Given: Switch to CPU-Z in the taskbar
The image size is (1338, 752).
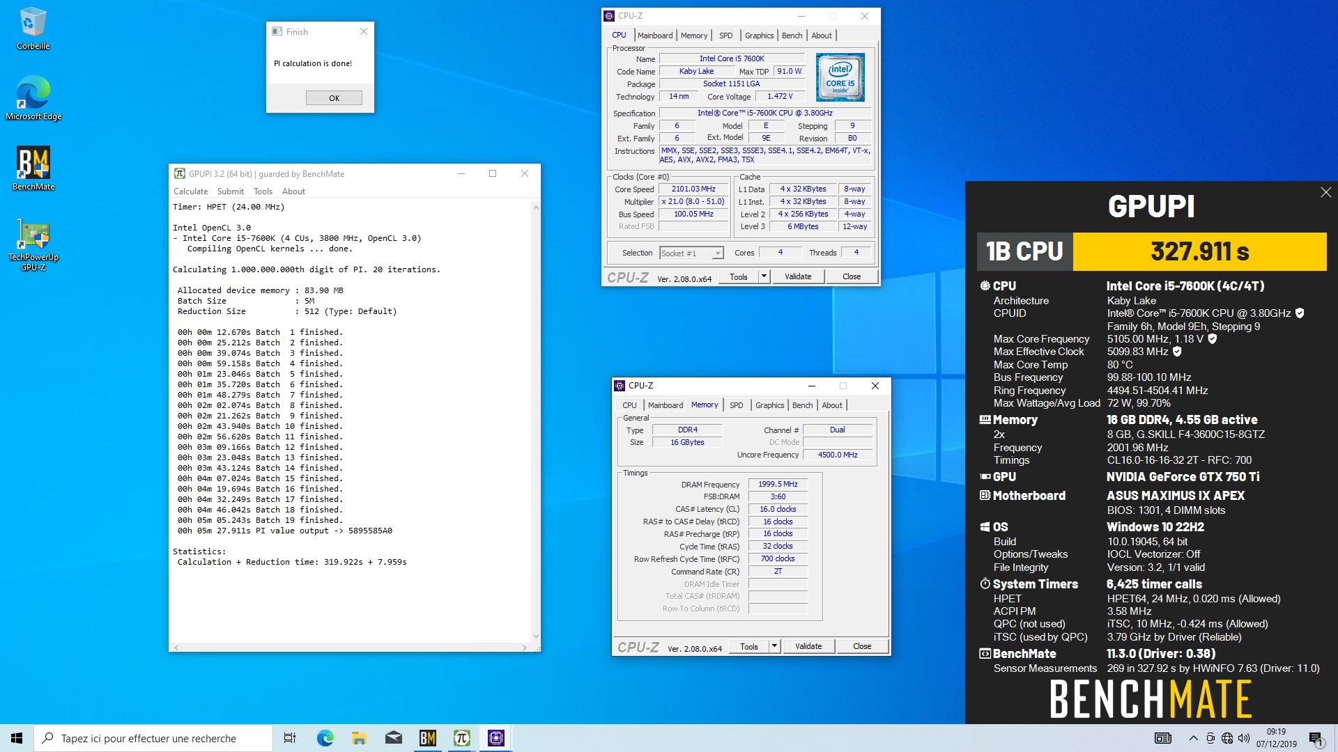Looking at the screenshot, I should 495,738.
